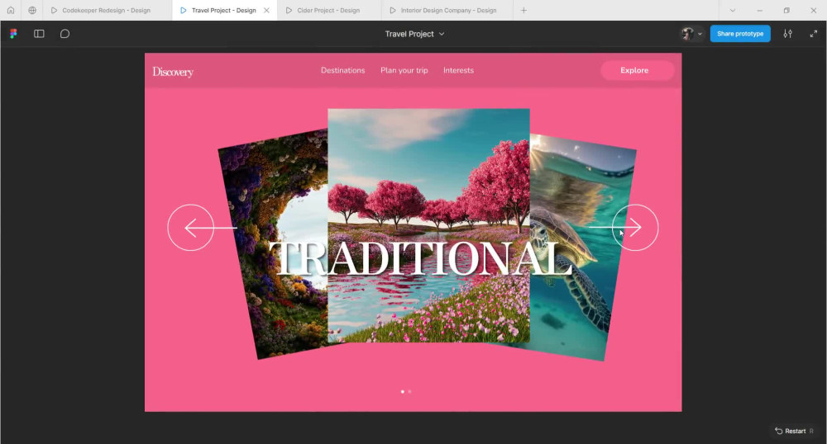Open the Figma main menu logo

[x=14, y=34]
